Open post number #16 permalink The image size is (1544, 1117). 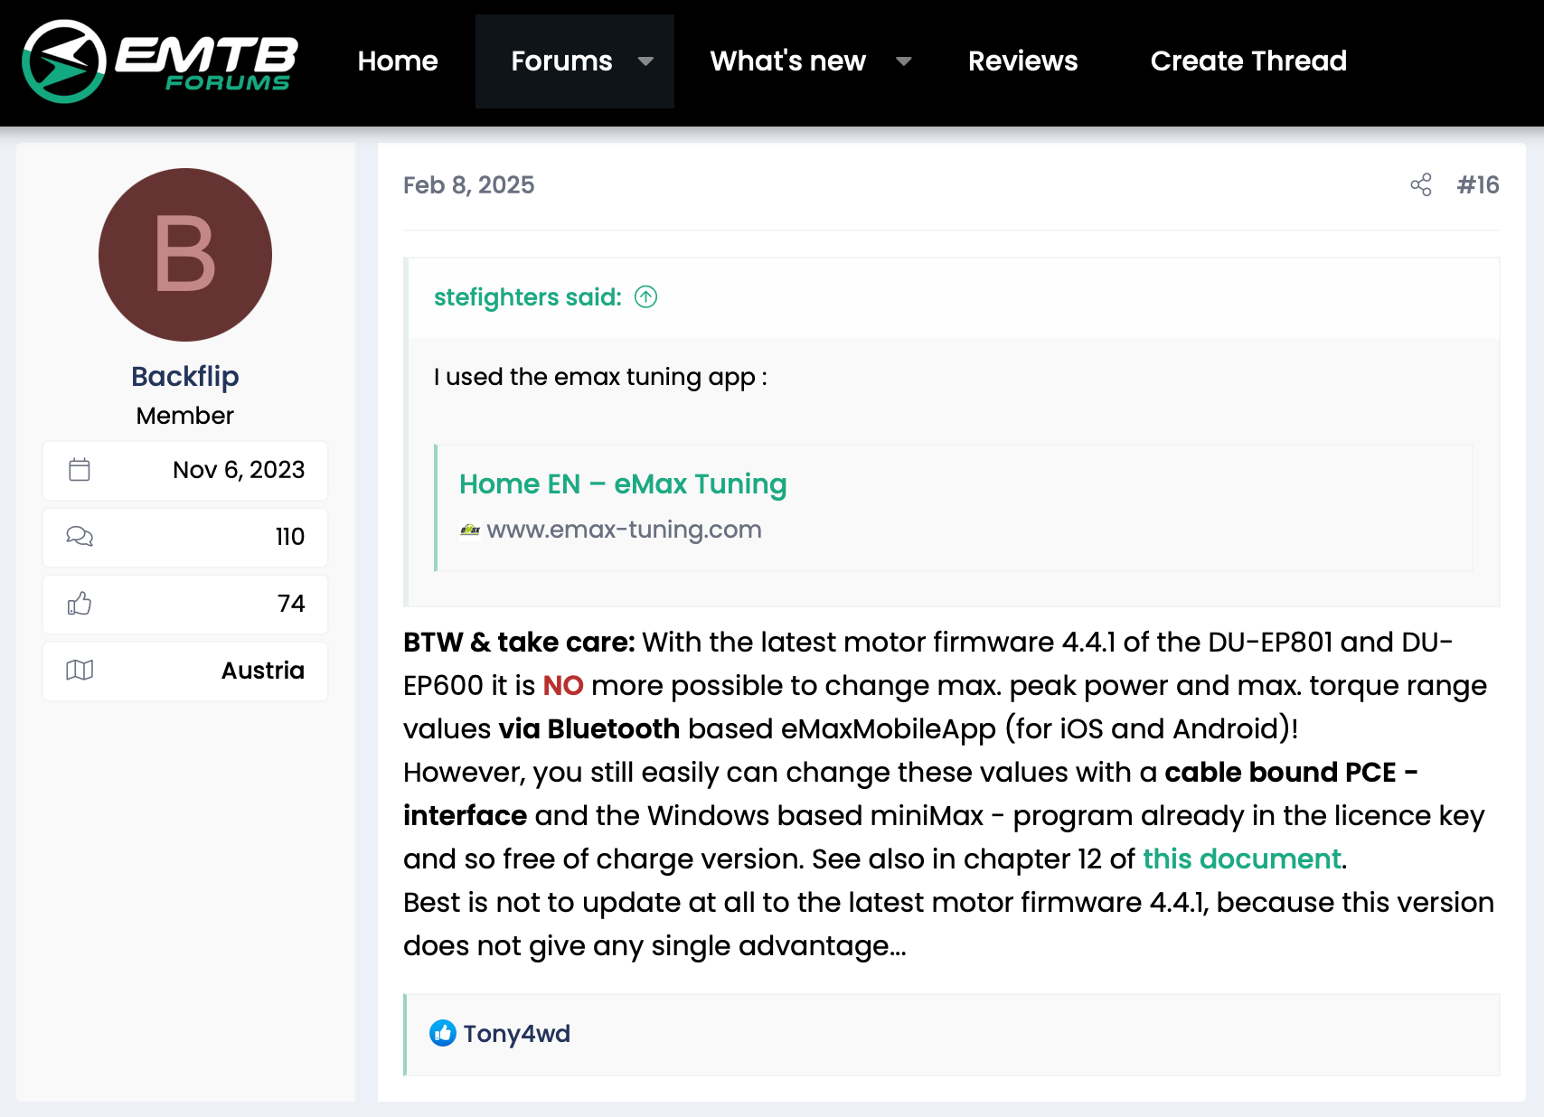point(1478,185)
